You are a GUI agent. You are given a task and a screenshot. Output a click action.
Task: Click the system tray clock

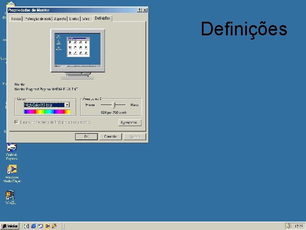tap(299, 226)
